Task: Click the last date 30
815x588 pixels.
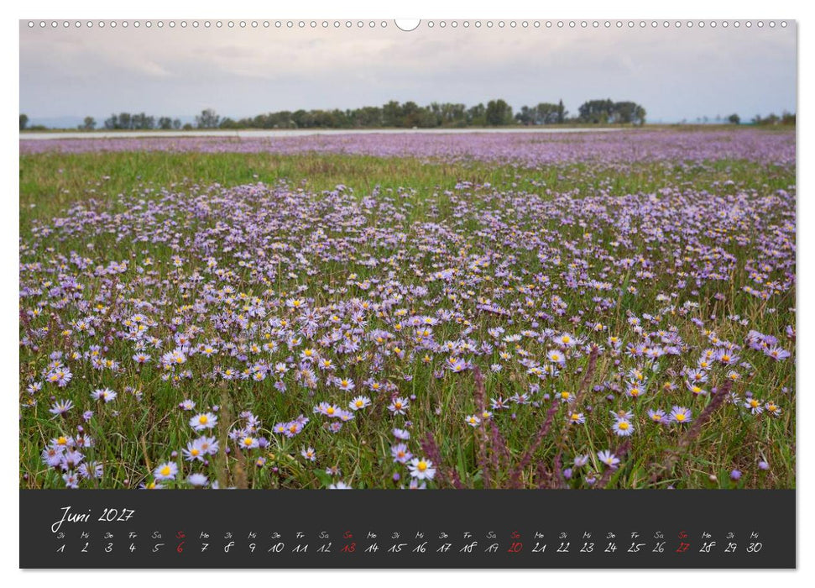Action: (755, 548)
